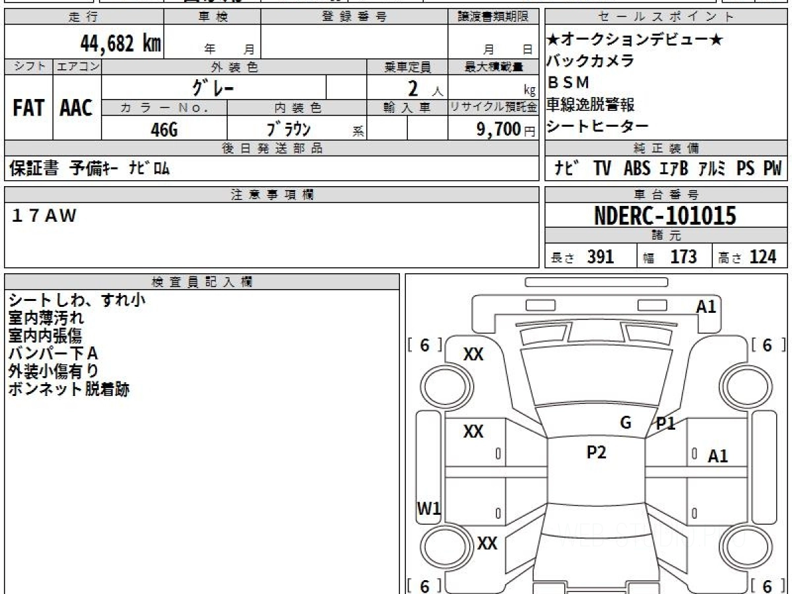Select inspector note 外装小傷有り
Viewport: 792px width, 594px height.
click(x=53, y=371)
